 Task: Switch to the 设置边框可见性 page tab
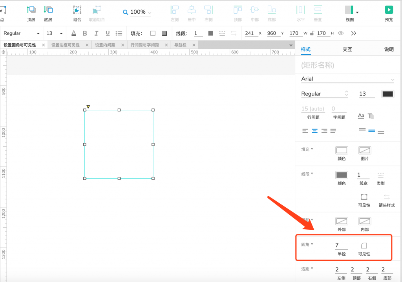click(66, 45)
